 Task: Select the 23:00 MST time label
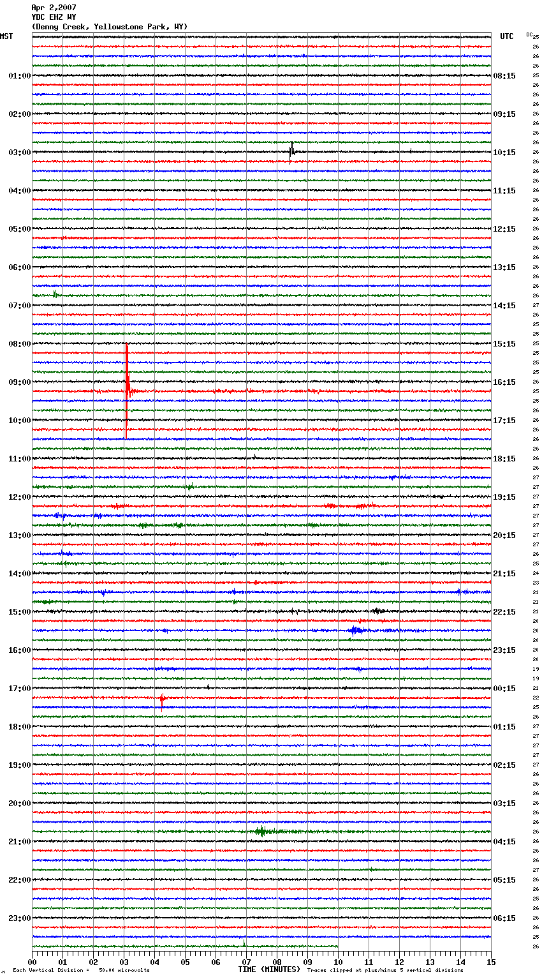pos(19,918)
